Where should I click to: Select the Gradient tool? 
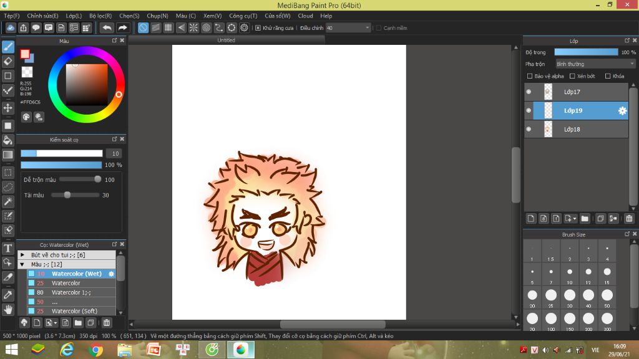[8, 155]
